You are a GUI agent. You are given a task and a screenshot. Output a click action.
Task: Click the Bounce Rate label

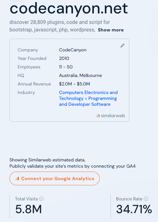point(129,199)
